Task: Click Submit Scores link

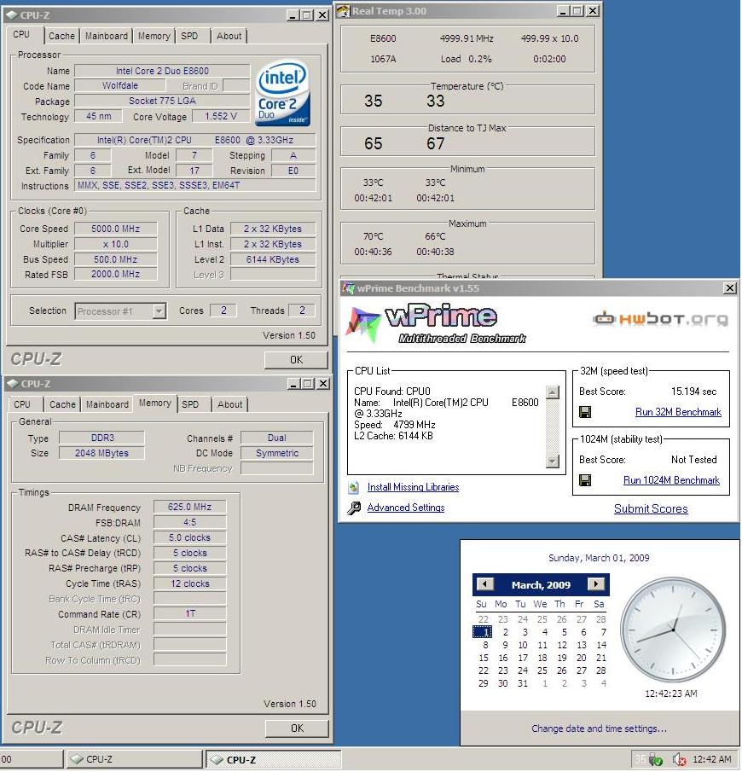Action: pos(651,508)
